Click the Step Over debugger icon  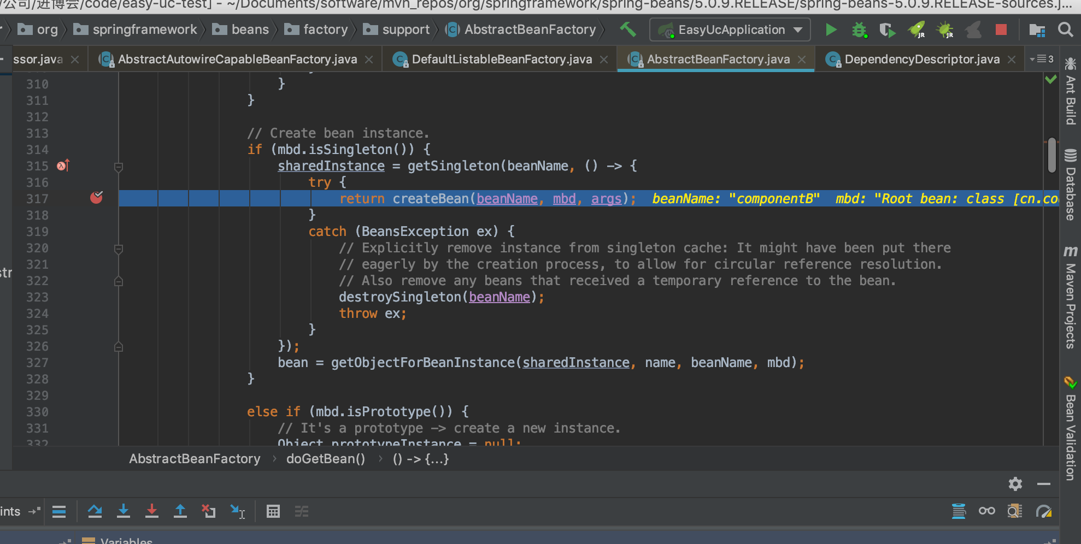coord(95,511)
